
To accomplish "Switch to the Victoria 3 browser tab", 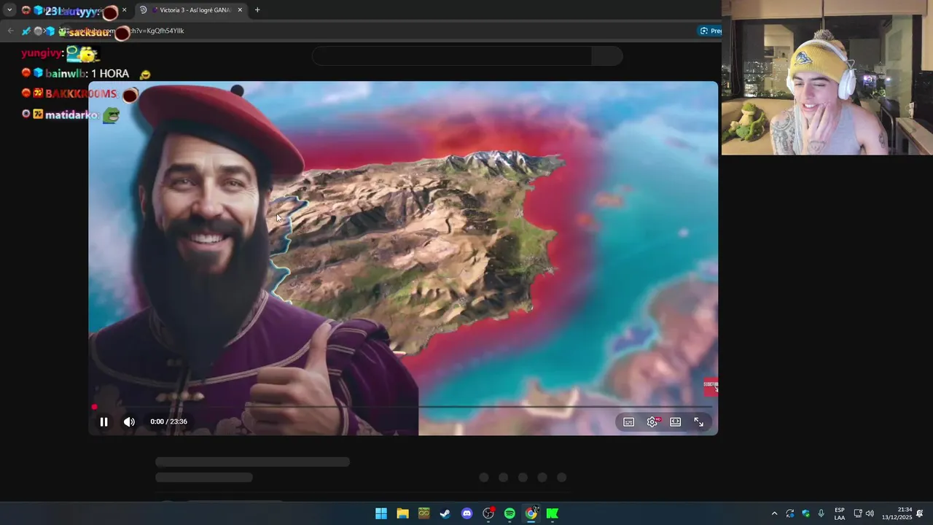I will 192,10.
